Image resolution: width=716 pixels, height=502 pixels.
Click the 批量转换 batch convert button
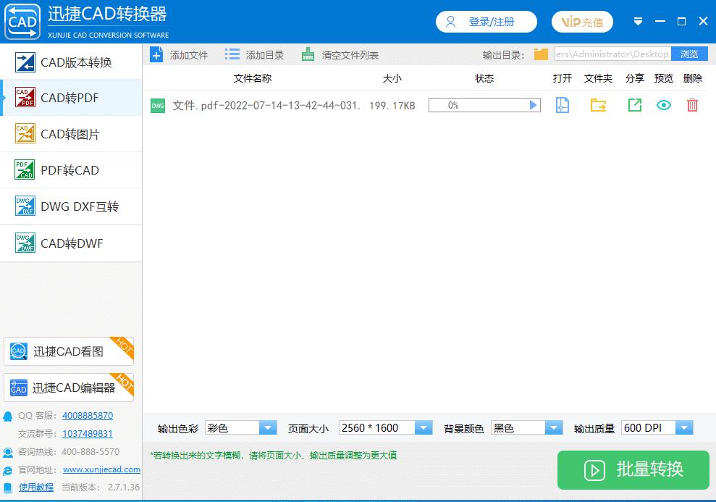[x=632, y=470]
